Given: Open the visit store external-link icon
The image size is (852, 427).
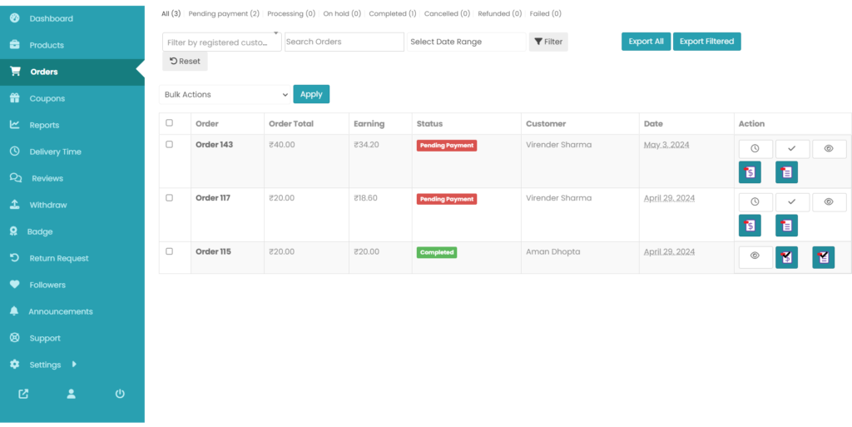Looking at the screenshot, I should 23,394.
